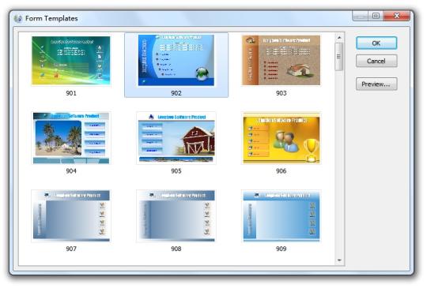Cancel the Form Templates dialog
Screen dimensions: 427x288
(376, 61)
